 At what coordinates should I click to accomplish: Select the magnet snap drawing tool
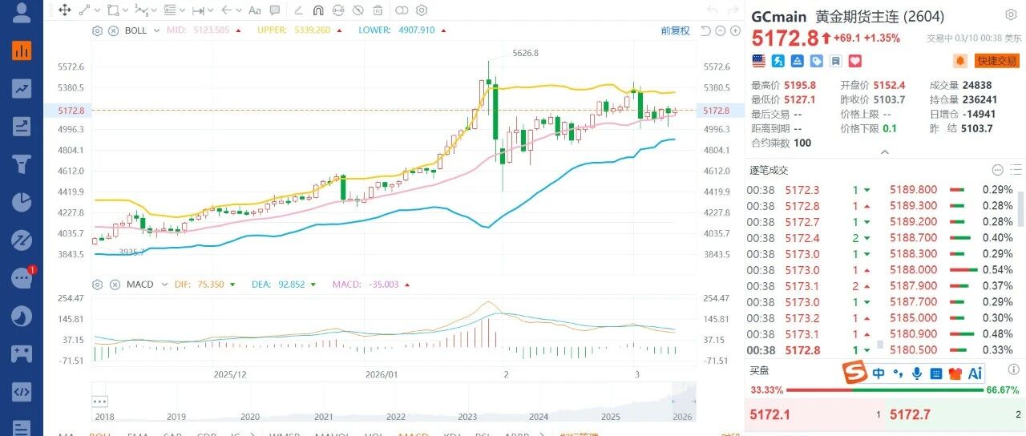tap(317, 10)
